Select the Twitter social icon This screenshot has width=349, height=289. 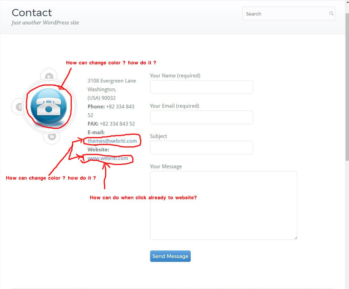tap(49, 75)
